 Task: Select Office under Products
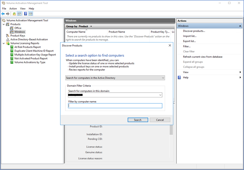click(18, 28)
